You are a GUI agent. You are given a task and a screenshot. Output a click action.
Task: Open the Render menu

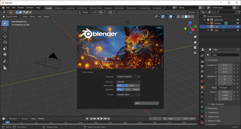21,8
